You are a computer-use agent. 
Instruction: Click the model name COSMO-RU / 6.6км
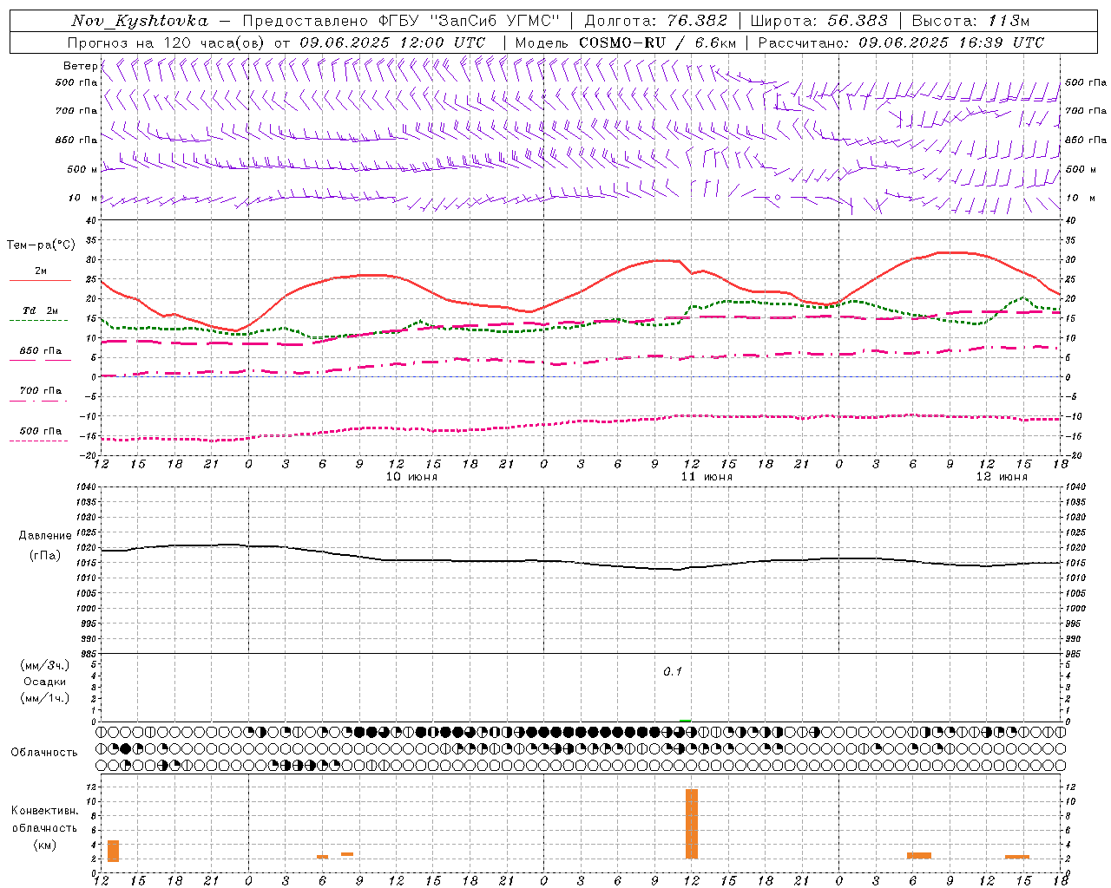click(657, 42)
